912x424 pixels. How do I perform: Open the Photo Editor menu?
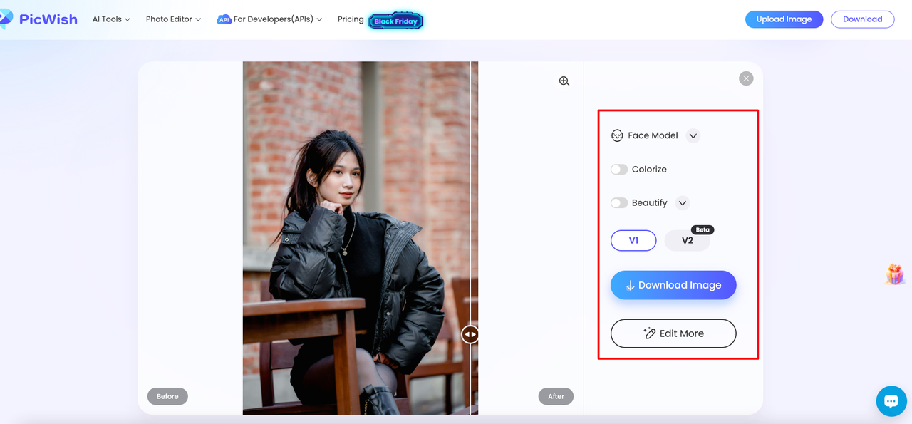173,19
